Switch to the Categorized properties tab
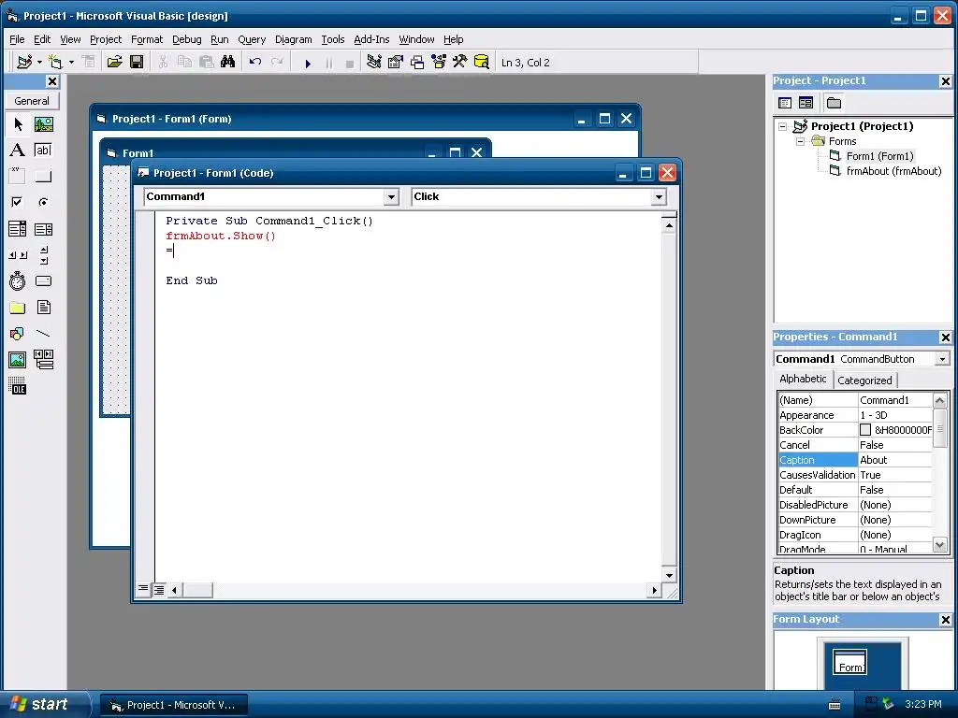 tap(864, 380)
